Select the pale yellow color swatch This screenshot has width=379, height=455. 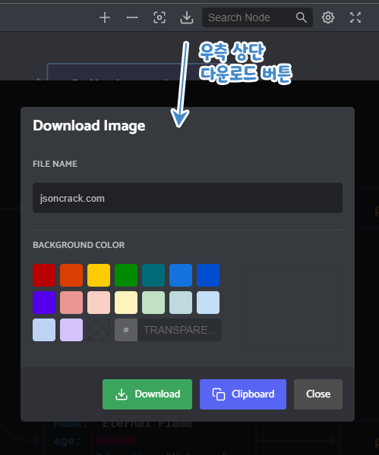[126, 303]
